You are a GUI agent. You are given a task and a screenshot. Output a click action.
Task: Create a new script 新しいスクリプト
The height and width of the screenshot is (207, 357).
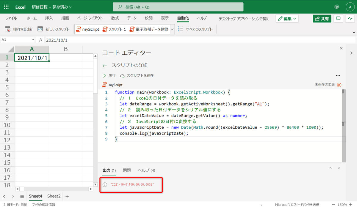54,29
